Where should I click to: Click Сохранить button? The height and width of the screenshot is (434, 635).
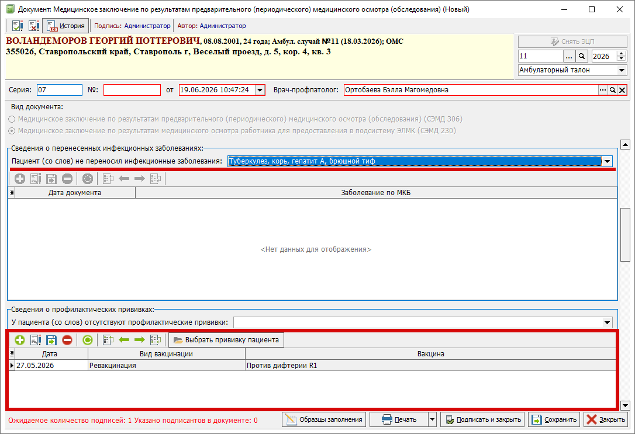[554, 420]
